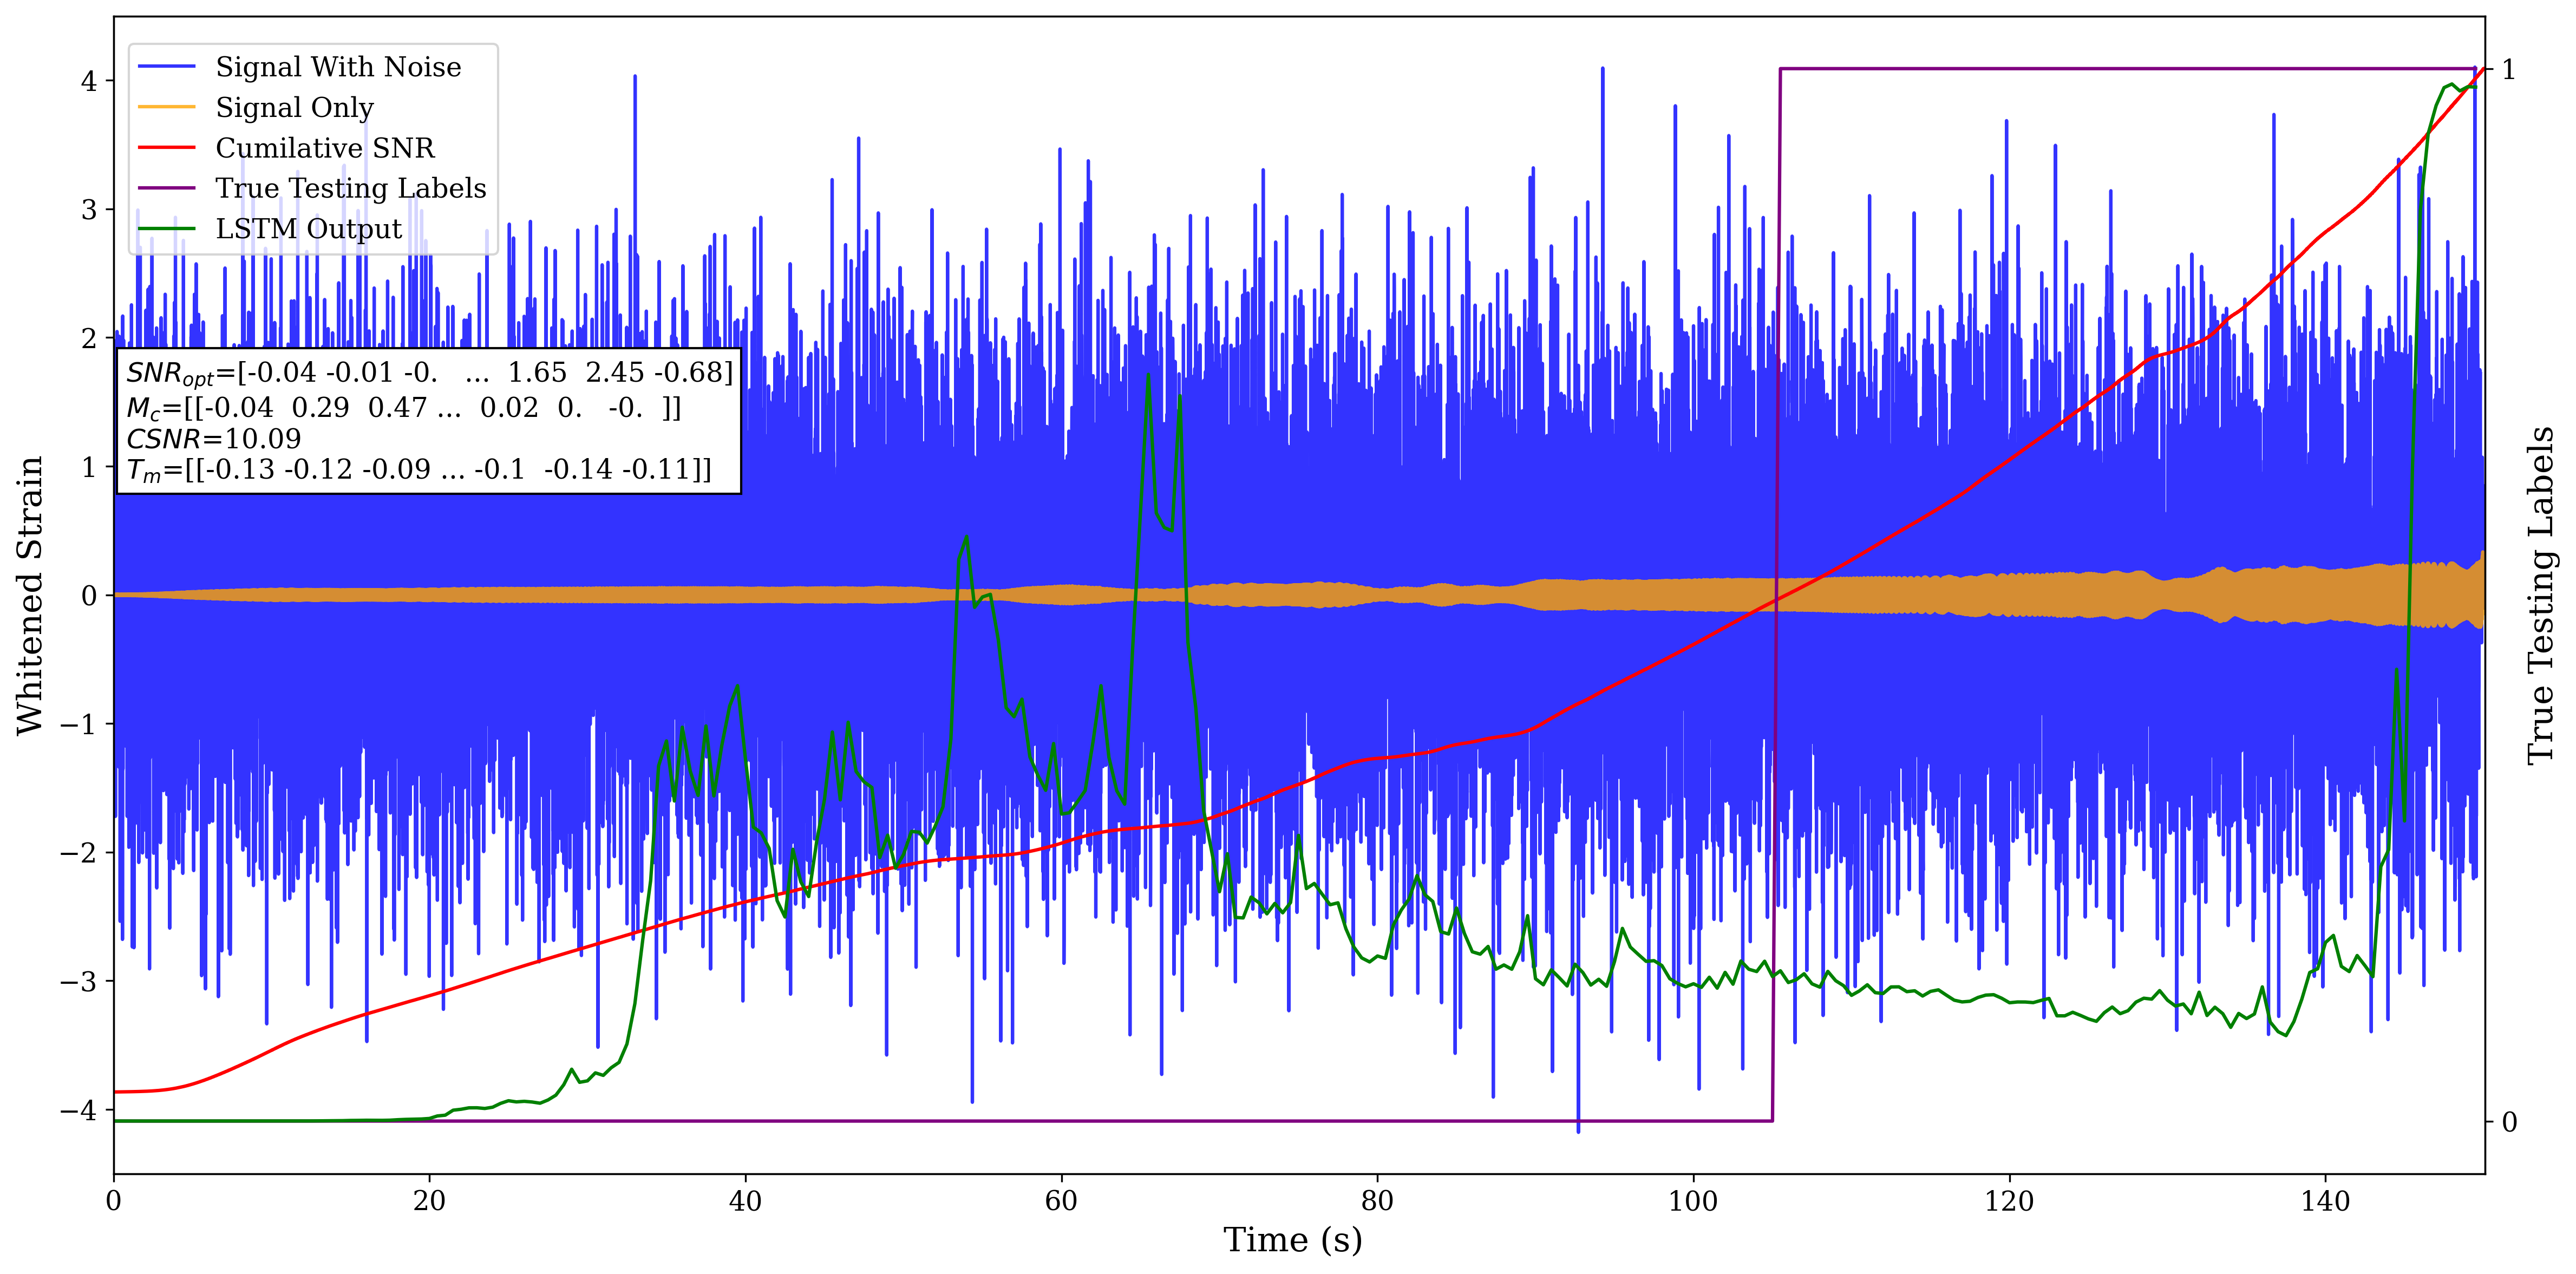Click the orange Signal Only legend line

(x=166, y=107)
